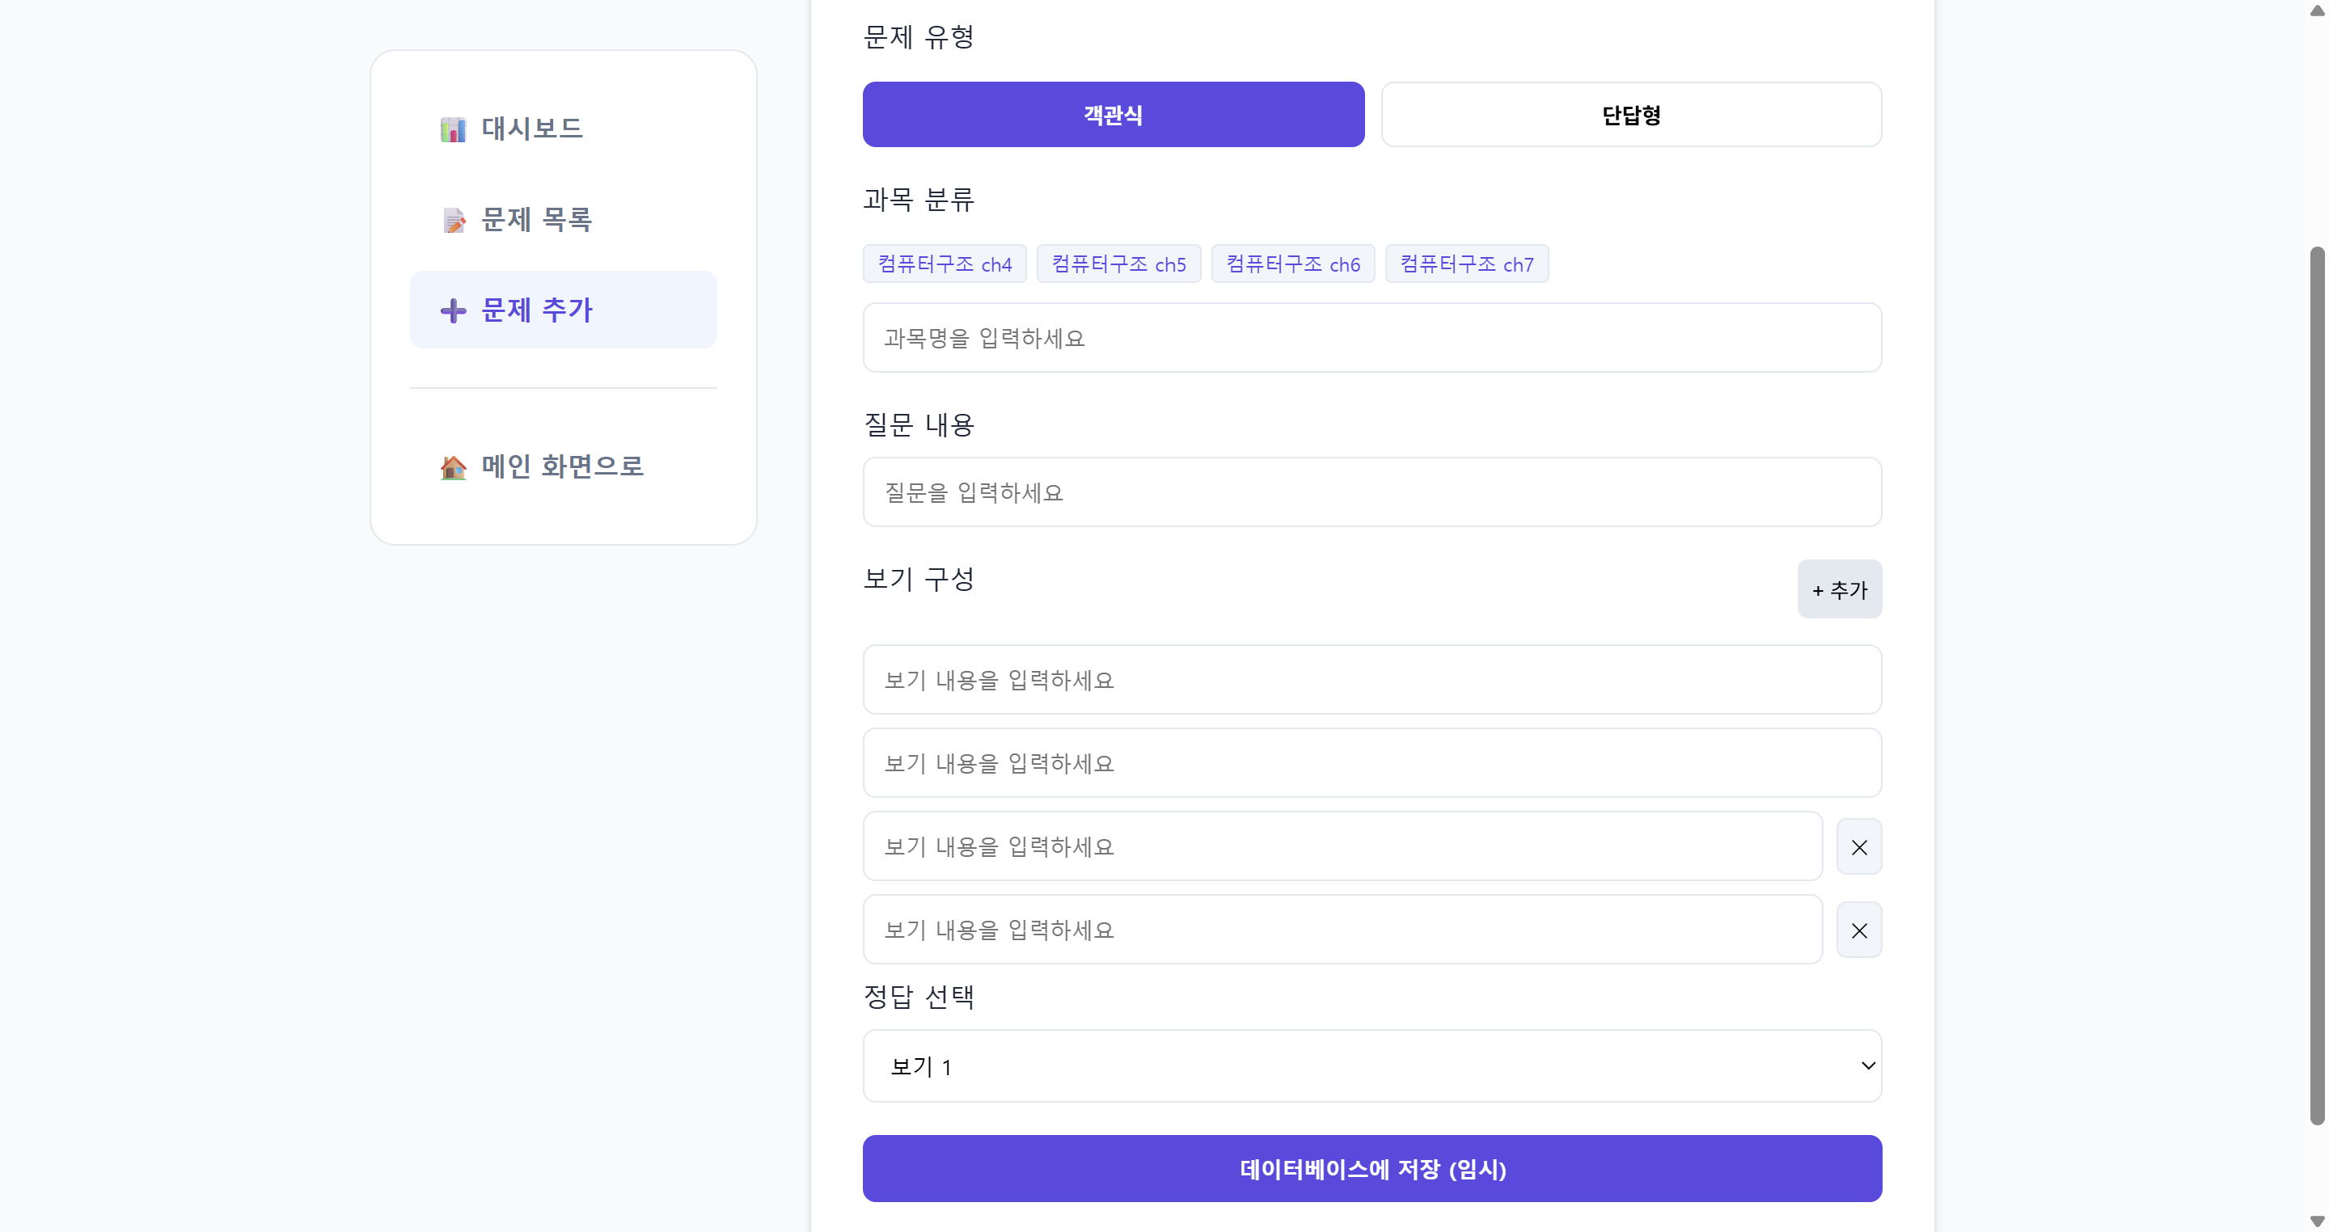Click the scrollbar down arrow
This screenshot has height=1232, width=2329.
2316,1221
